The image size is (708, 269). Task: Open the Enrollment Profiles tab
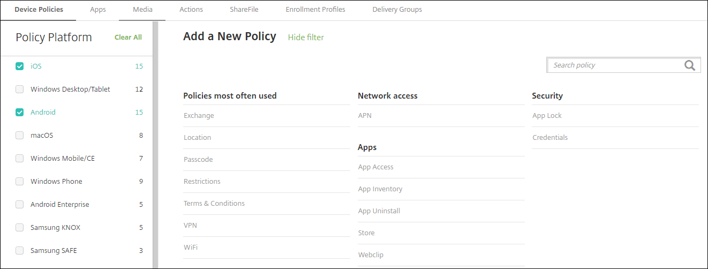(x=315, y=10)
